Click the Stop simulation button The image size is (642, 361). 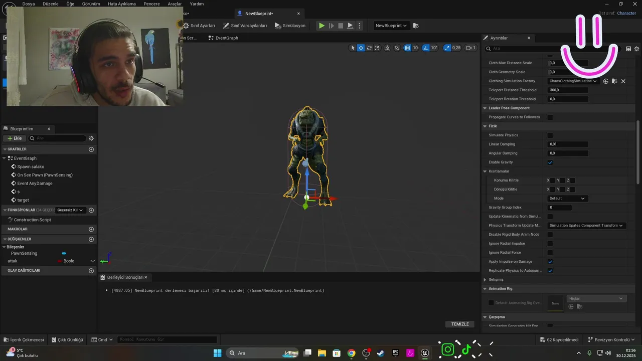[x=341, y=26]
